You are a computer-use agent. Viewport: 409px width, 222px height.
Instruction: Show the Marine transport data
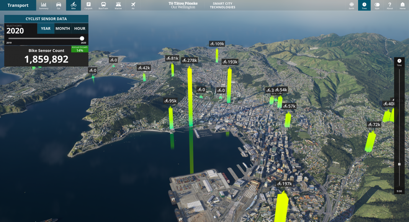pyautogui.click(x=118, y=5)
